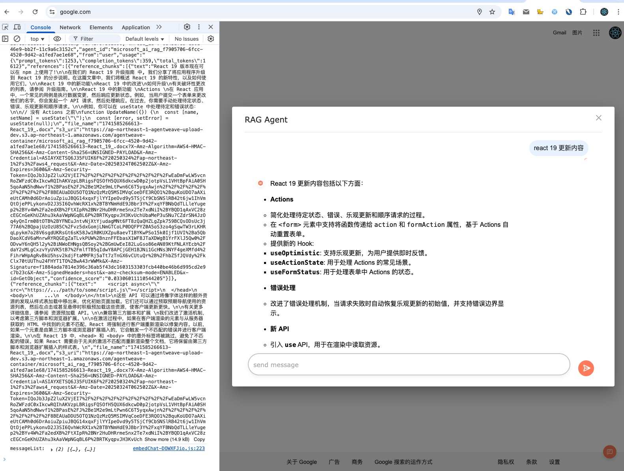Click the send message input field
Screen dimensions: 624x471
point(409,365)
